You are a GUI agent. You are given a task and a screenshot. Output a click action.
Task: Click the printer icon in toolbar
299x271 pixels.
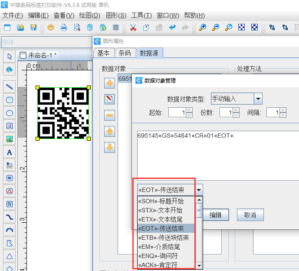(64, 27)
